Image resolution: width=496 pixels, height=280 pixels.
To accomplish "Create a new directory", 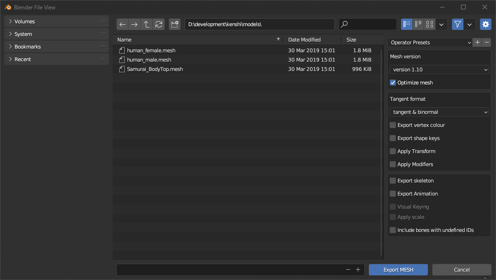I will [175, 24].
